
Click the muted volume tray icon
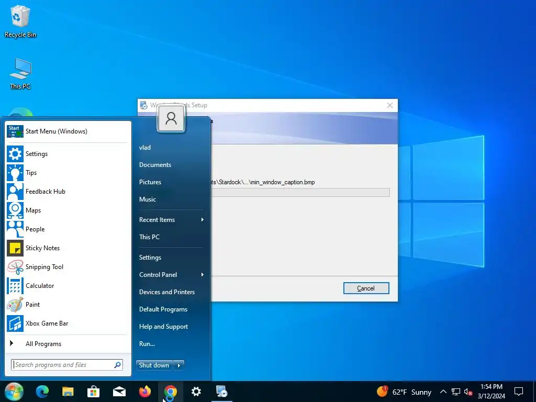(x=468, y=392)
